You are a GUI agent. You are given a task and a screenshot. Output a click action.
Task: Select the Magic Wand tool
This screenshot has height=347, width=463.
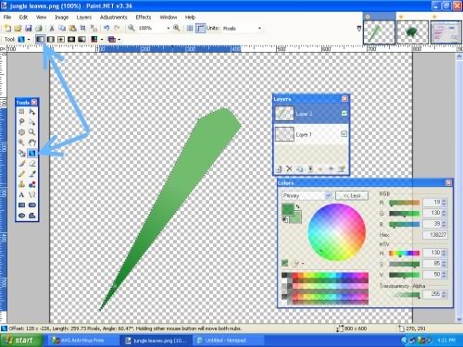coord(21,143)
